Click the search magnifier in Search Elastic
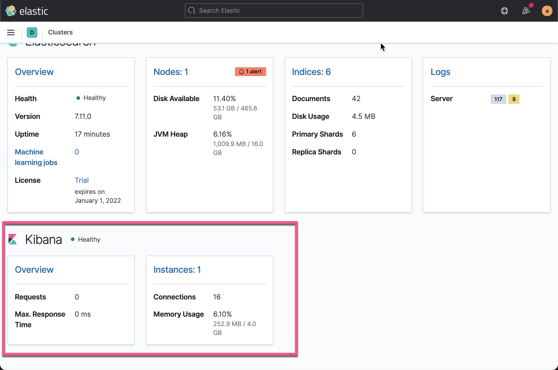The height and width of the screenshot is (370, 558). click(192, 10)
